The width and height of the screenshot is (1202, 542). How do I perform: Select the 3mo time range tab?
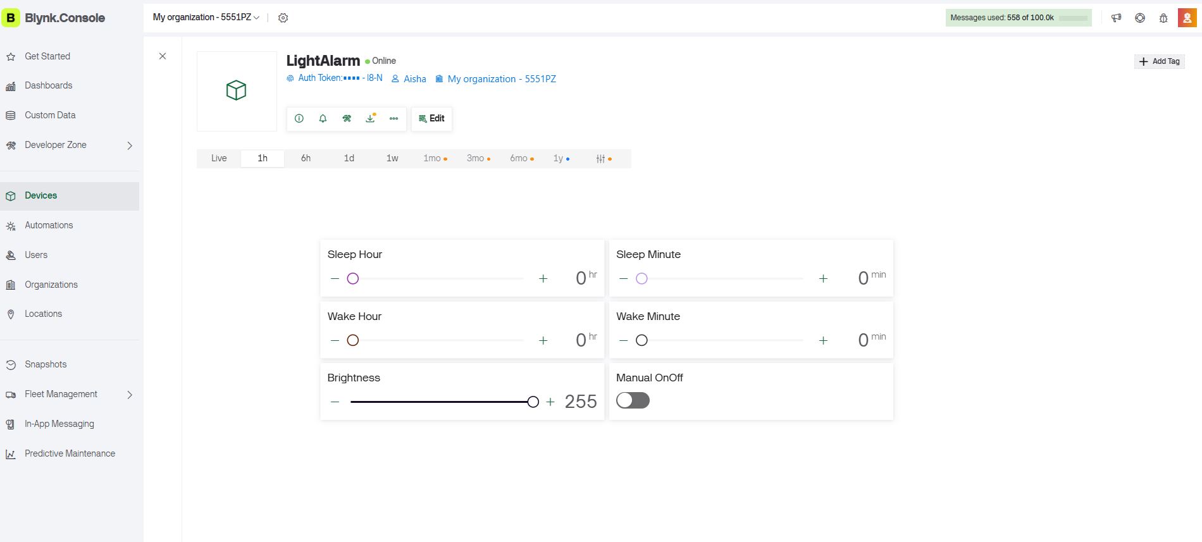tap(479, 158)
